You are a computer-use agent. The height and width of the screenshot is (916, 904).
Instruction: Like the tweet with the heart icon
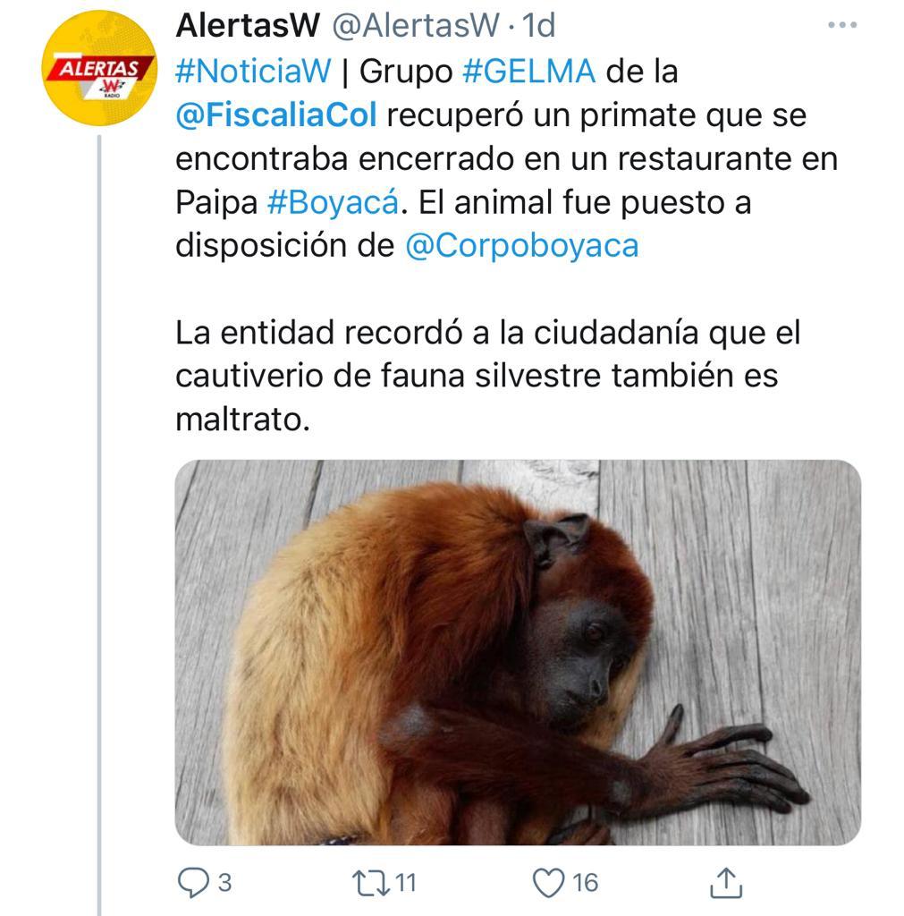coord(549,882)
